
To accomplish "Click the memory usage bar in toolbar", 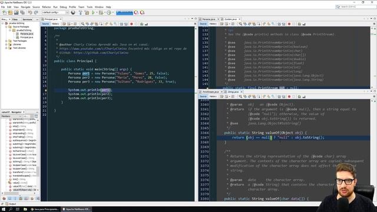I will (x=124, y=12).
